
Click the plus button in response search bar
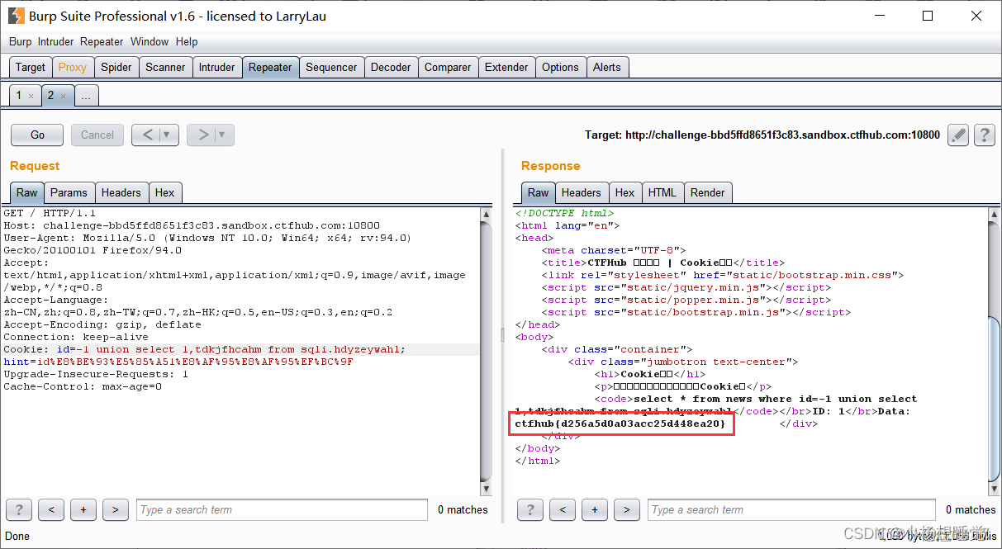(x=594, y=509)
